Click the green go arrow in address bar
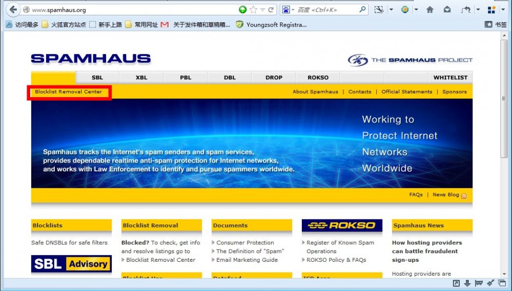Viewport: 512px width, 291px height. click(x=242, y=10)
